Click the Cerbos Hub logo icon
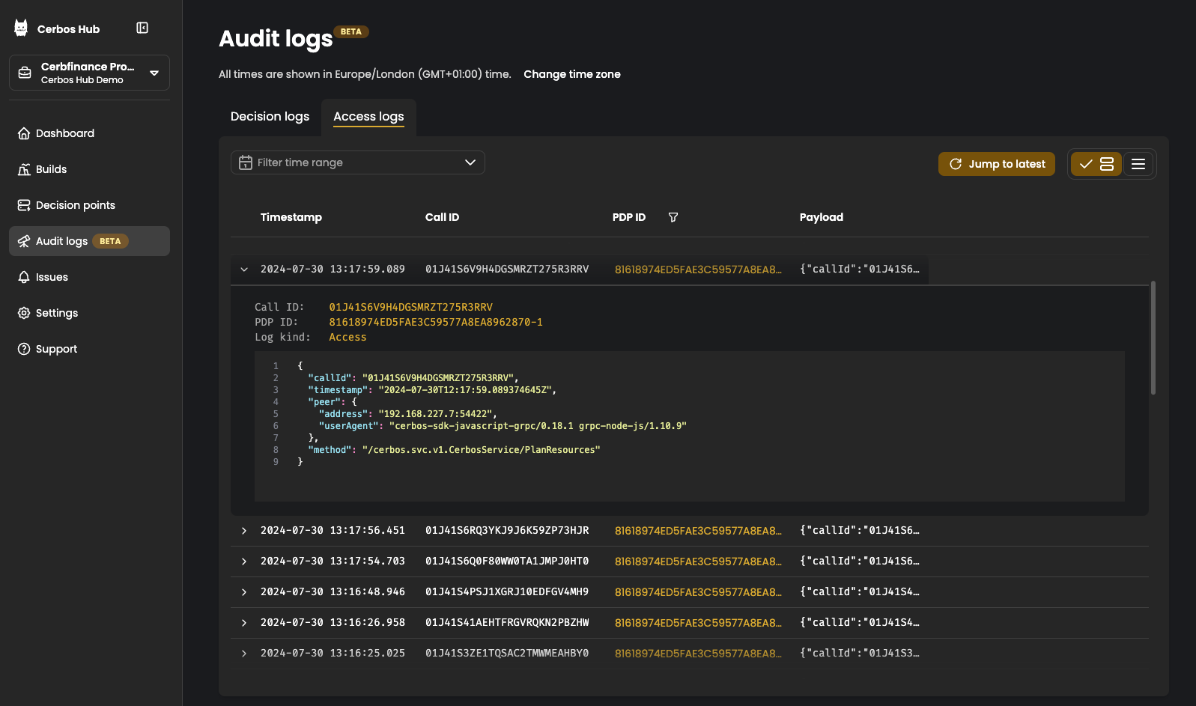This screenshot has width=1196, height=706. click(21, 28)
